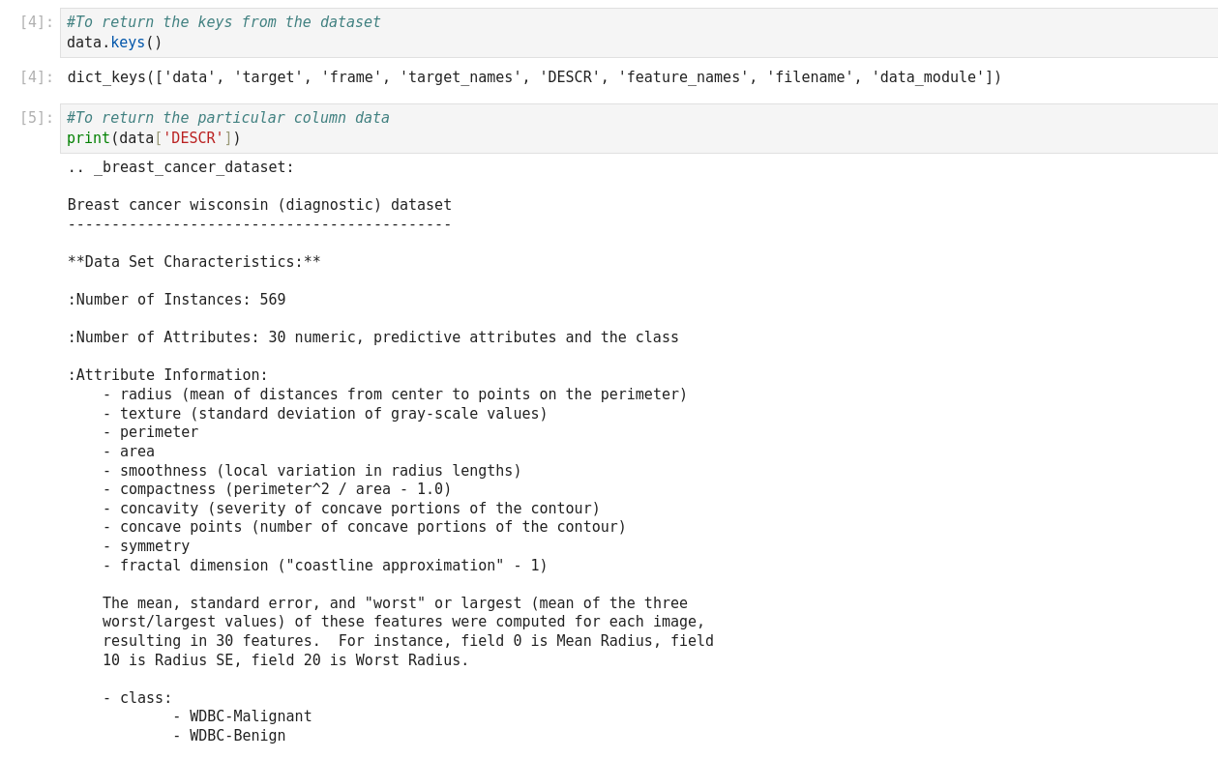Select the input prompt [4] of the data.keys() cell
Viewport: 1218px width, 759px height.
pyautogui.click(x=36, y=22)
